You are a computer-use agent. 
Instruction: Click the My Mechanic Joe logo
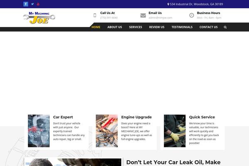[39, 17]
